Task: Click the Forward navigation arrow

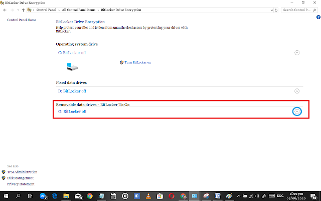Action: click(x=12, y=10)
